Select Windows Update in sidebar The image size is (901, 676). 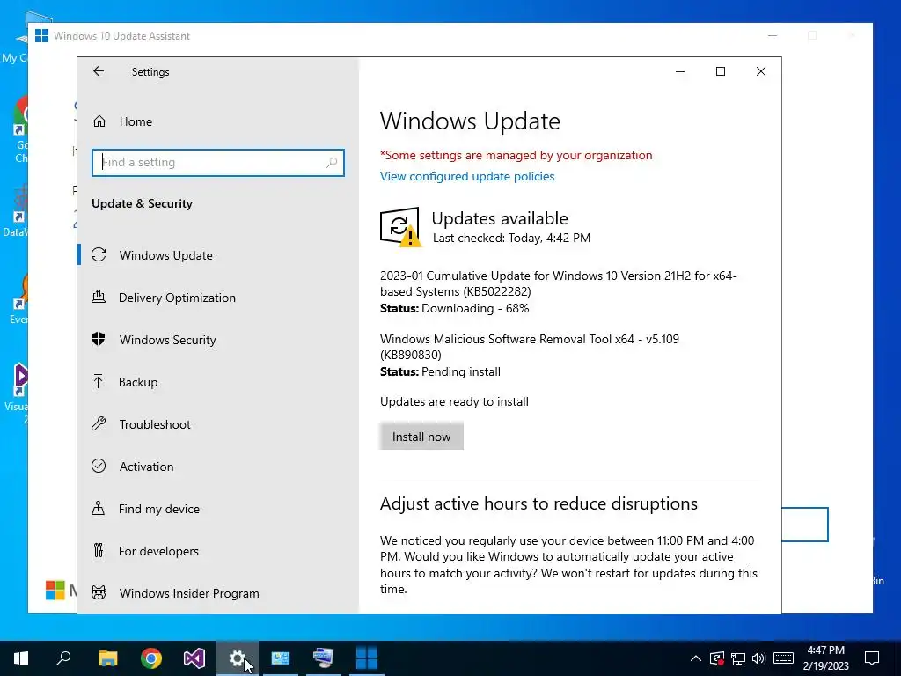point(218,255)
